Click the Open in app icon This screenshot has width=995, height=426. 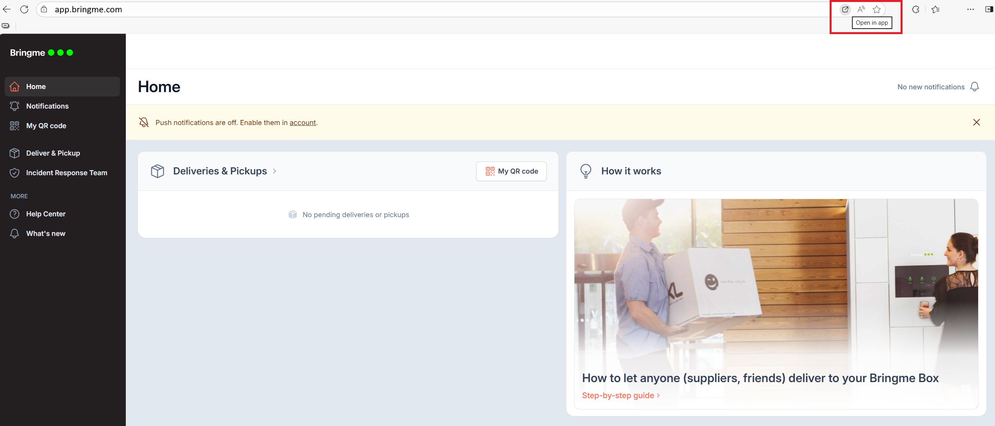[x=845, y=9]
